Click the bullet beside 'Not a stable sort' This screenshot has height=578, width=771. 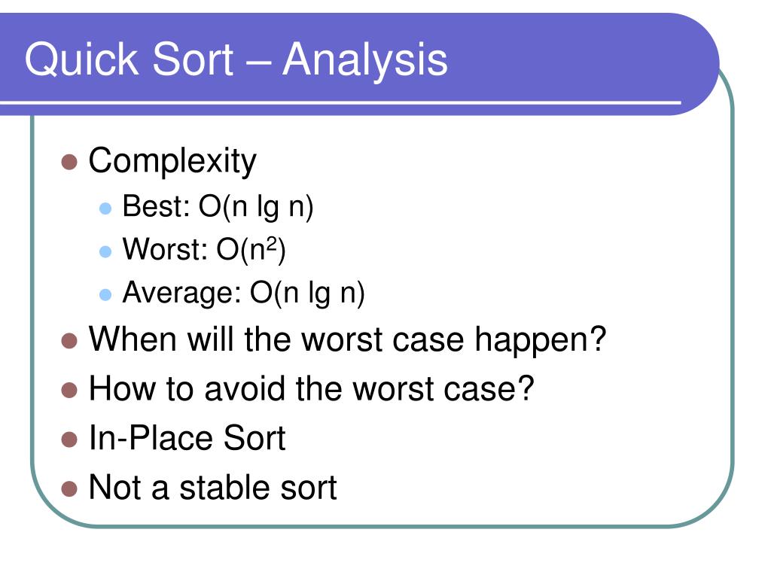pos(70,488)
